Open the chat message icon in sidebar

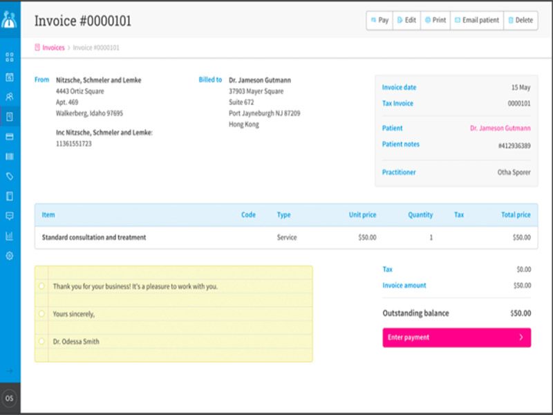click(10, 216)
